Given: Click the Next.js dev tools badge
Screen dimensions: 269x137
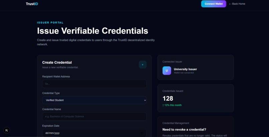Looking at the screenshot, I should (7, 130).
